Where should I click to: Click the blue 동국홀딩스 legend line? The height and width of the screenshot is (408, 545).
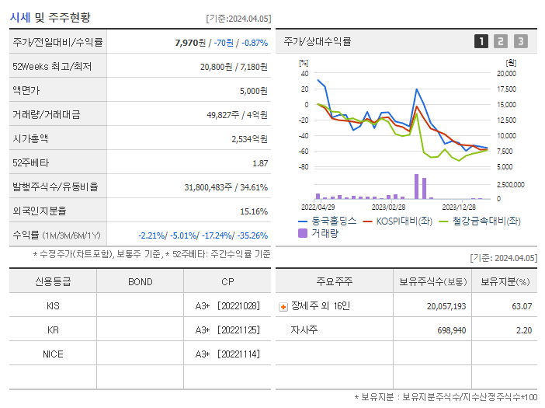pos(303,221)
